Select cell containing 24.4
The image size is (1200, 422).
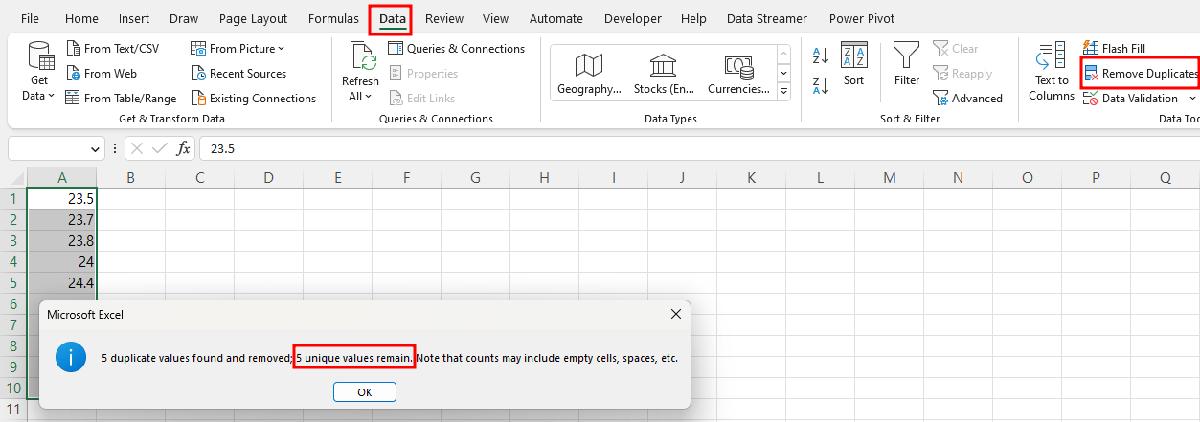pos(62,283)
